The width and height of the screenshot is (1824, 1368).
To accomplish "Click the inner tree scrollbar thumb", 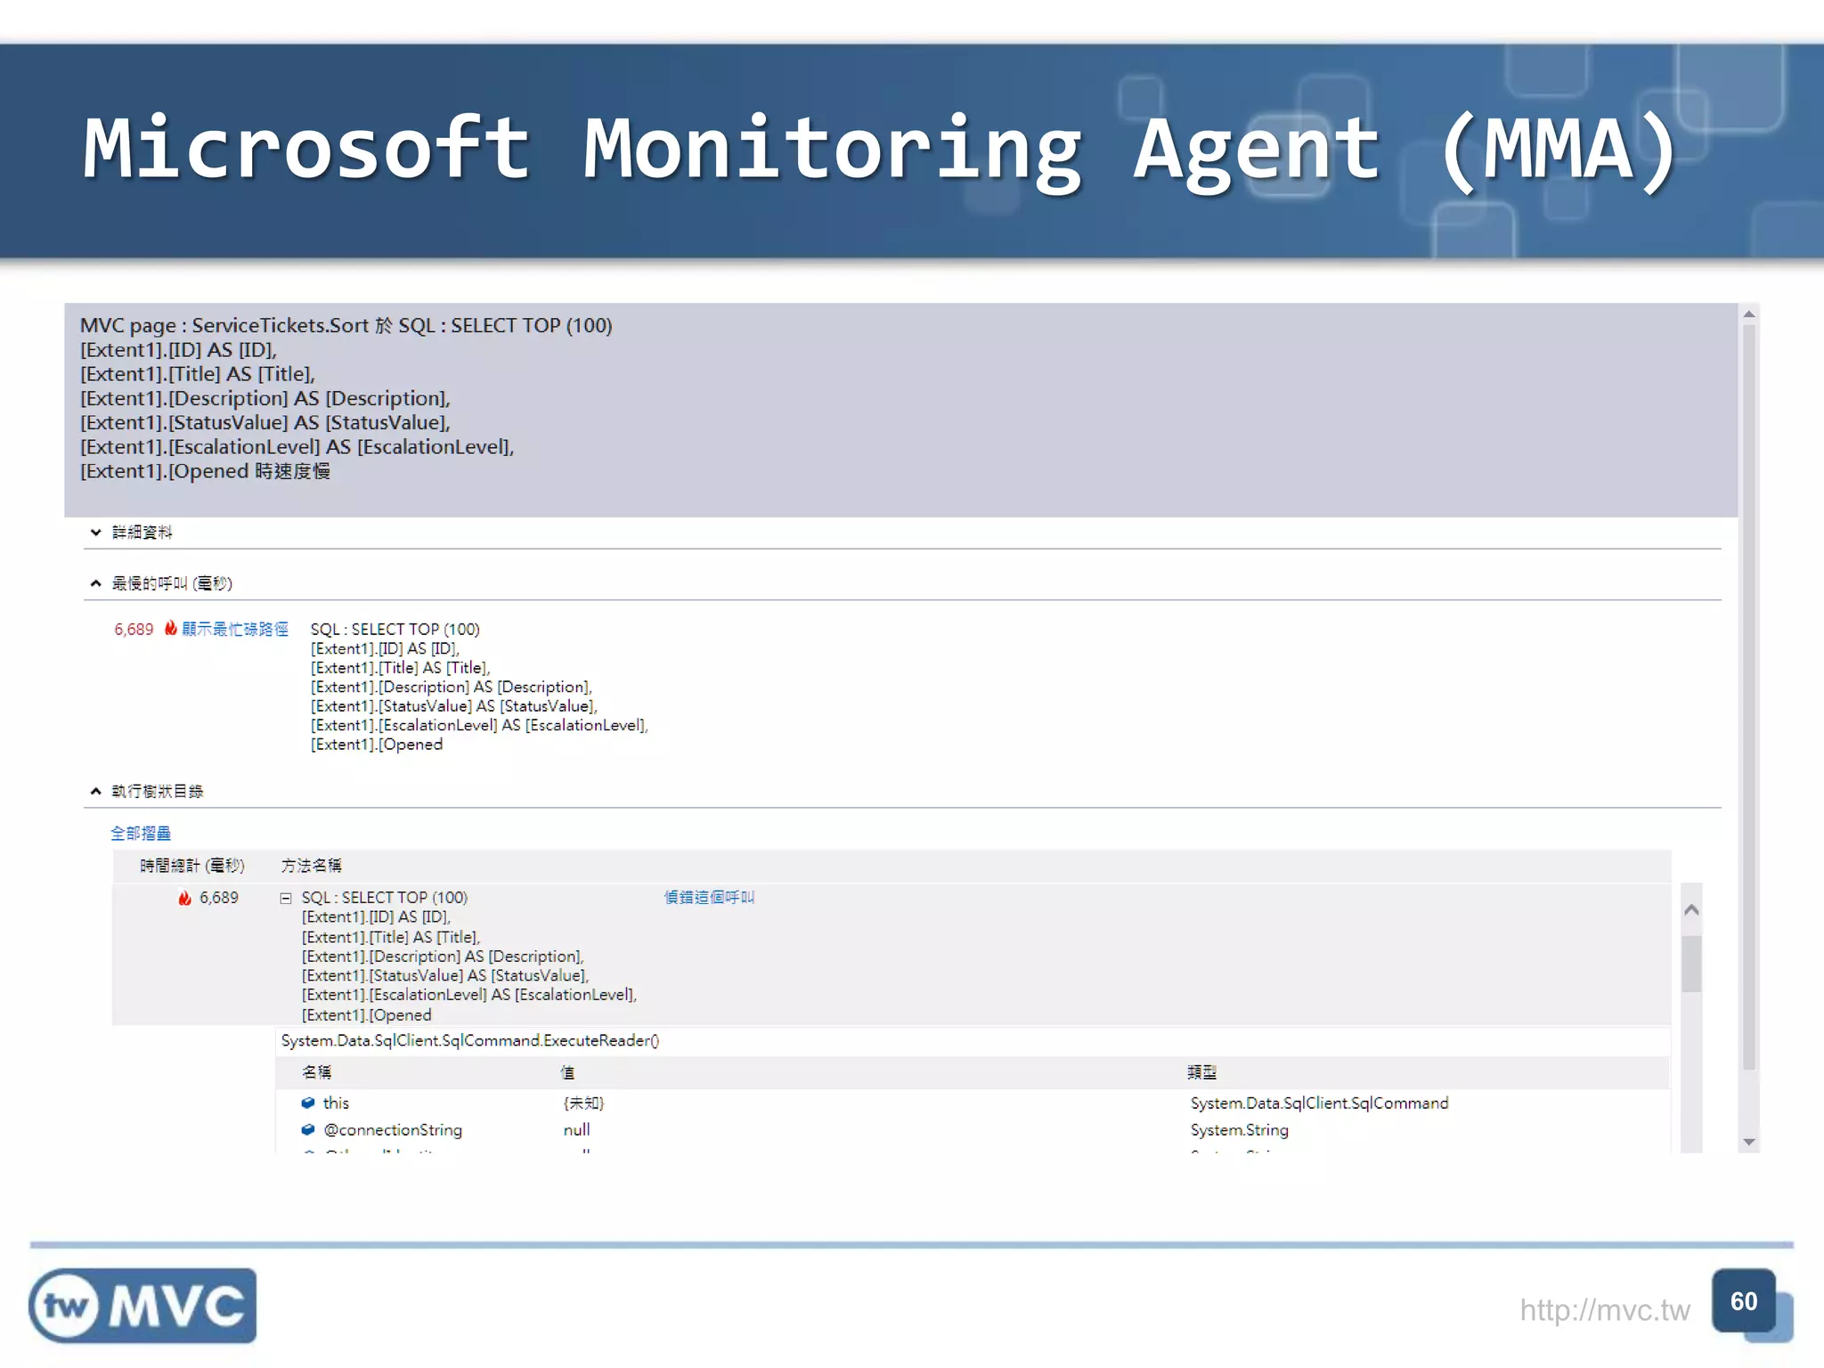I will (x=1692, y=964).
